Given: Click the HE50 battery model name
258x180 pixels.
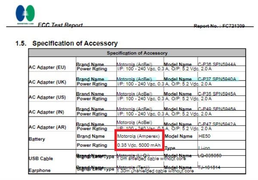Looking at the screenshot, I should pyautogui.click(x=204, y=136).
